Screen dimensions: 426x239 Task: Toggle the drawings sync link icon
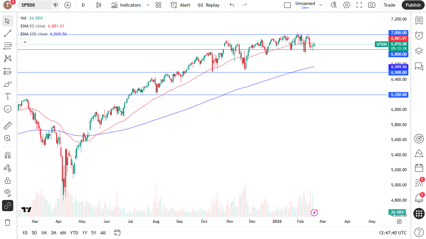8,206
